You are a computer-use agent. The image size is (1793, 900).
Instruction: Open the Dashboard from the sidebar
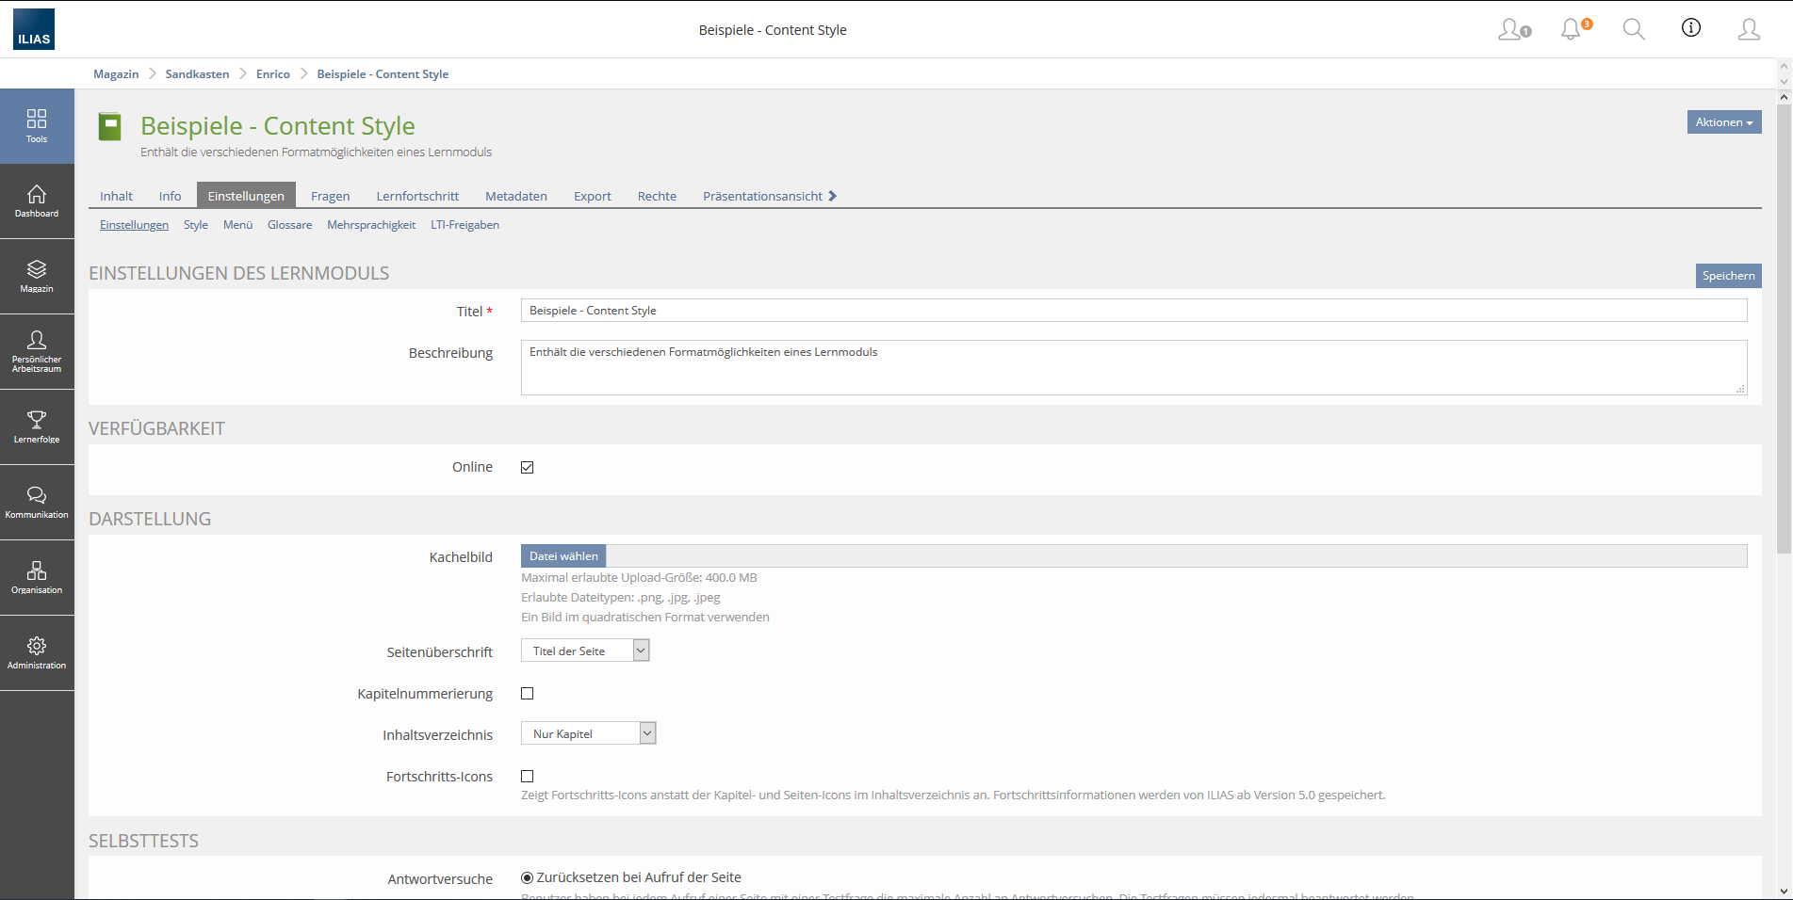[x=37, y=201]
